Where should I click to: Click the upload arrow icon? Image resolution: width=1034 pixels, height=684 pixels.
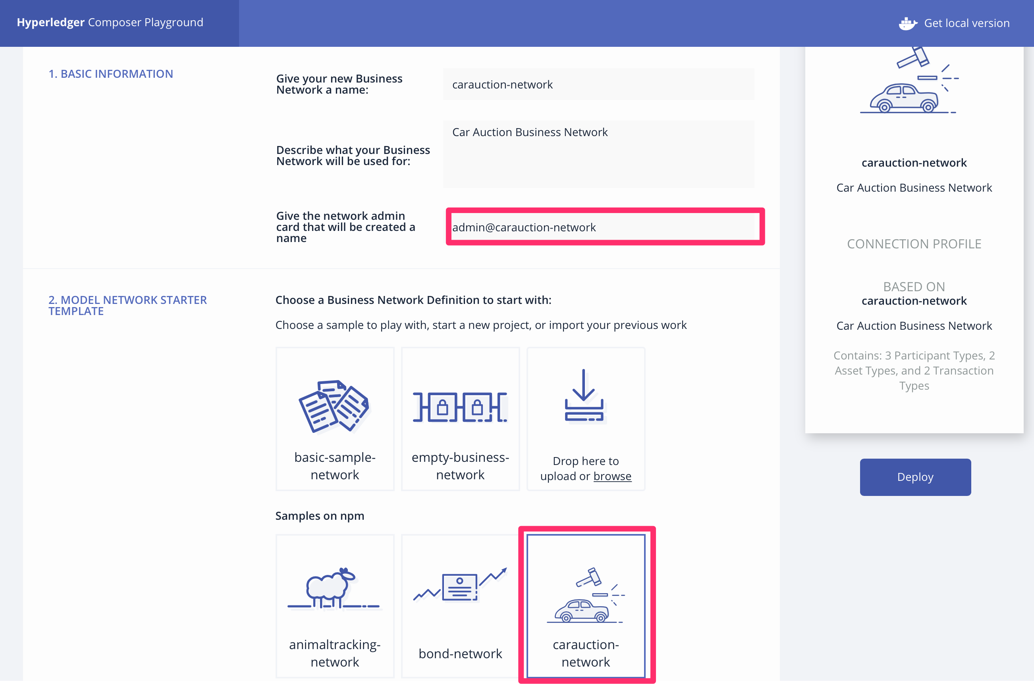[584, 396]
